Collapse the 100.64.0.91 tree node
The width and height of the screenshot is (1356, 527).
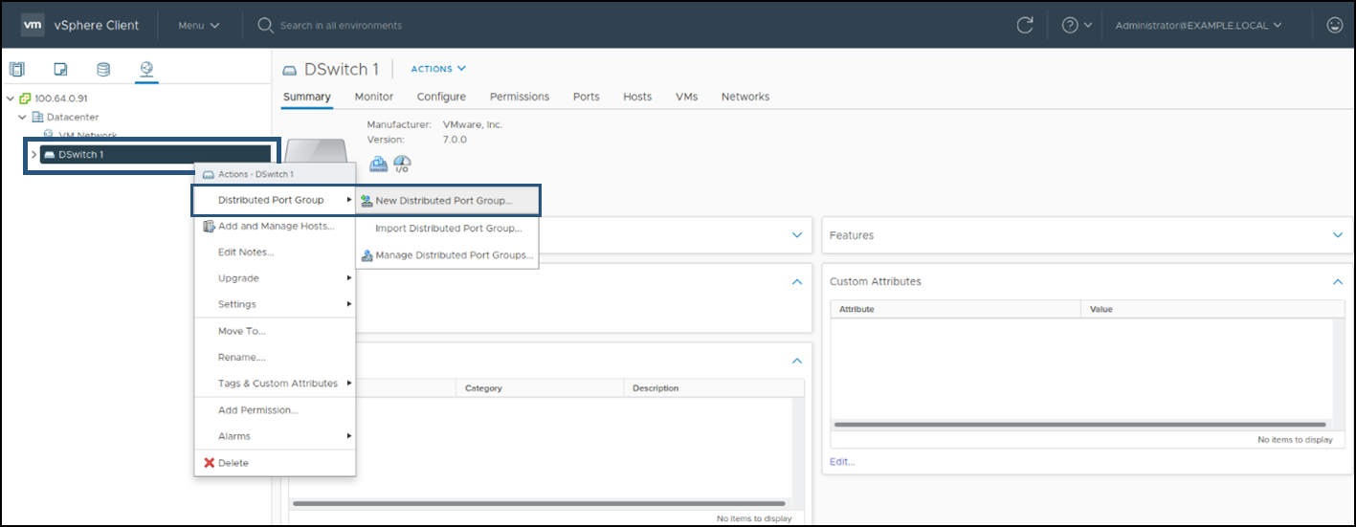coord(11,98)
